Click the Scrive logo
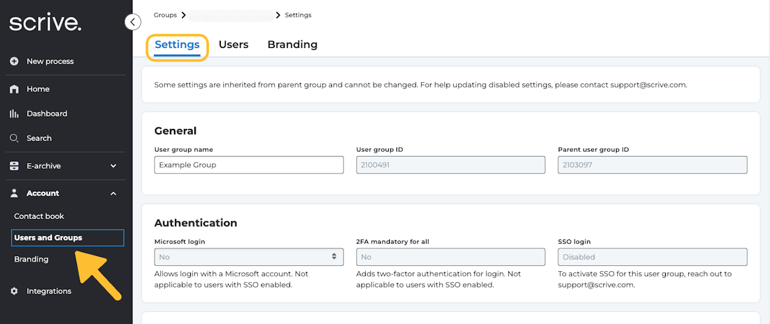 tap(45, 23)
